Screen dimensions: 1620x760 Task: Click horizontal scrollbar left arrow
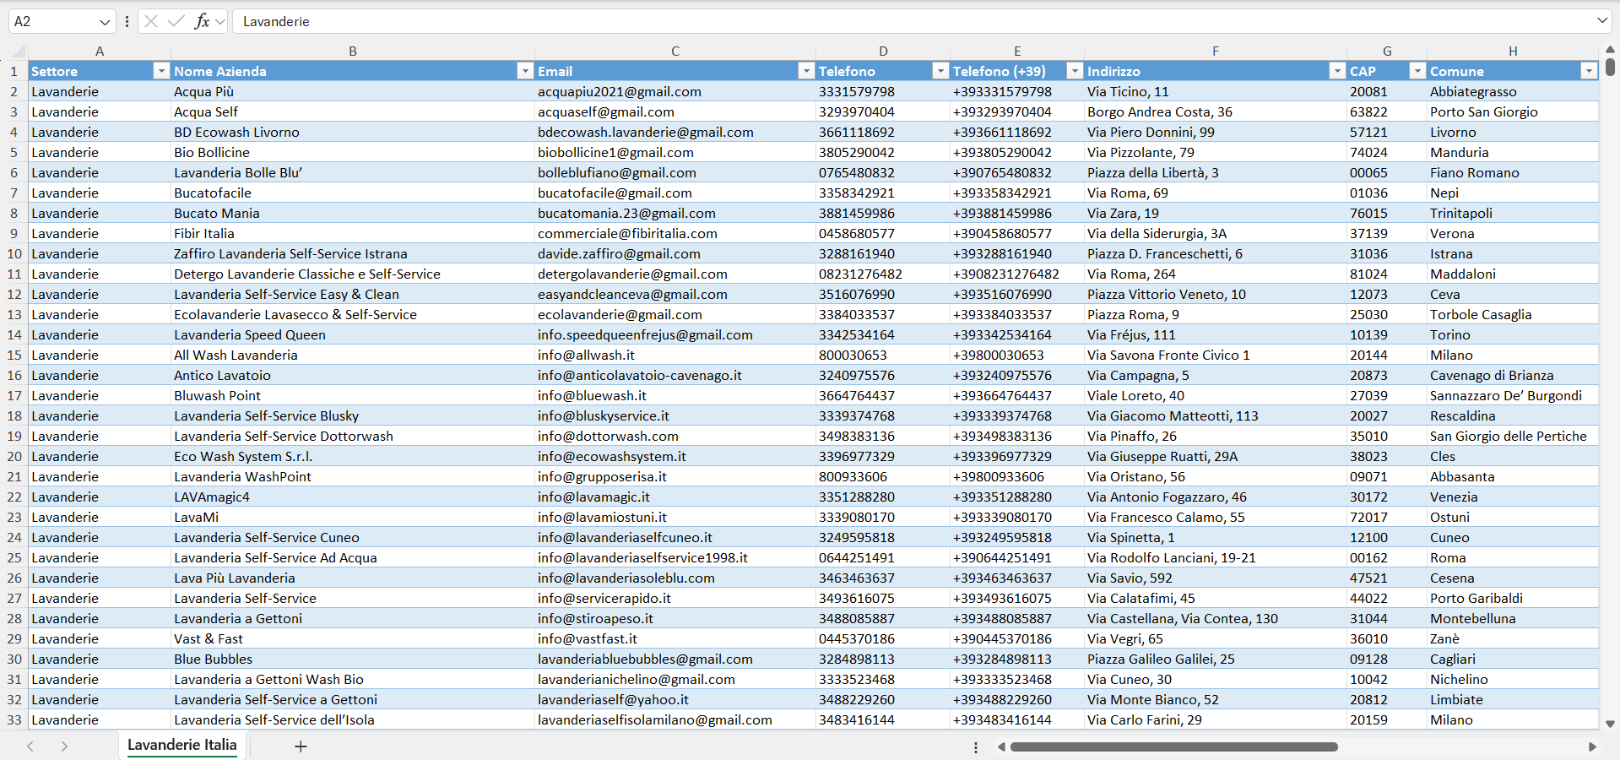(x=1002, y=746)
